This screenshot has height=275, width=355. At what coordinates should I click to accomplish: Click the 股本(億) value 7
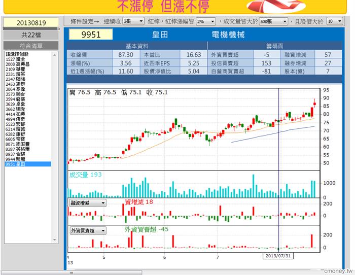328,71
